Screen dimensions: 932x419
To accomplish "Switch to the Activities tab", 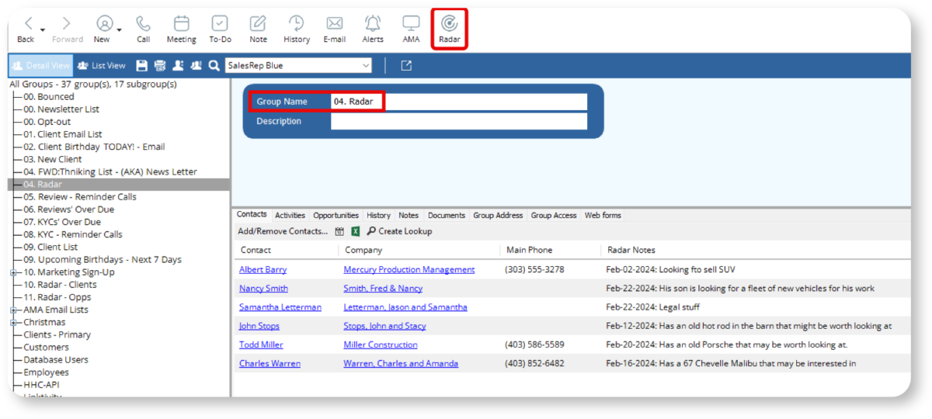I will [x=290, y=215].
